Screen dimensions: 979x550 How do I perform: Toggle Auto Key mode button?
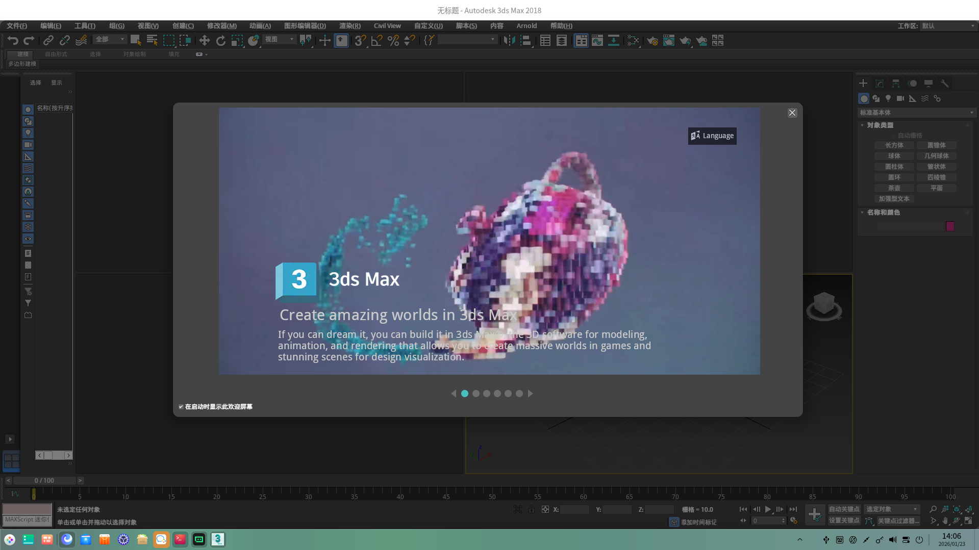coord(844,509)
